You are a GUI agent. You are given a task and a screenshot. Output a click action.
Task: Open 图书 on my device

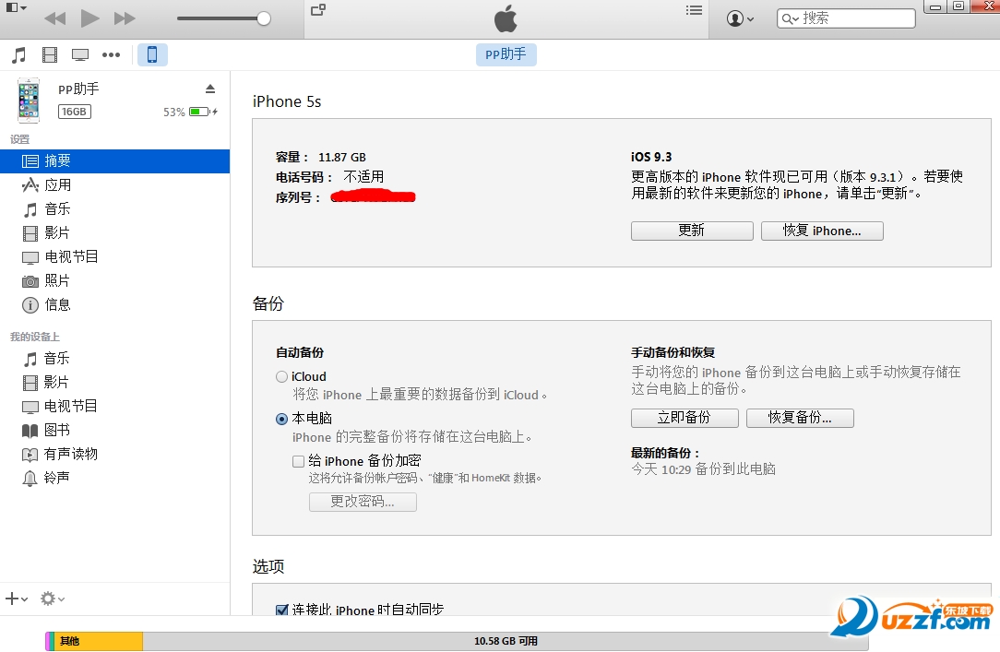[114, 430]
